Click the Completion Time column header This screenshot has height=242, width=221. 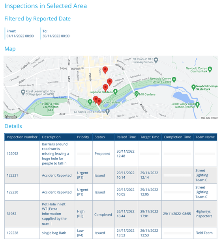click(177, 137)
